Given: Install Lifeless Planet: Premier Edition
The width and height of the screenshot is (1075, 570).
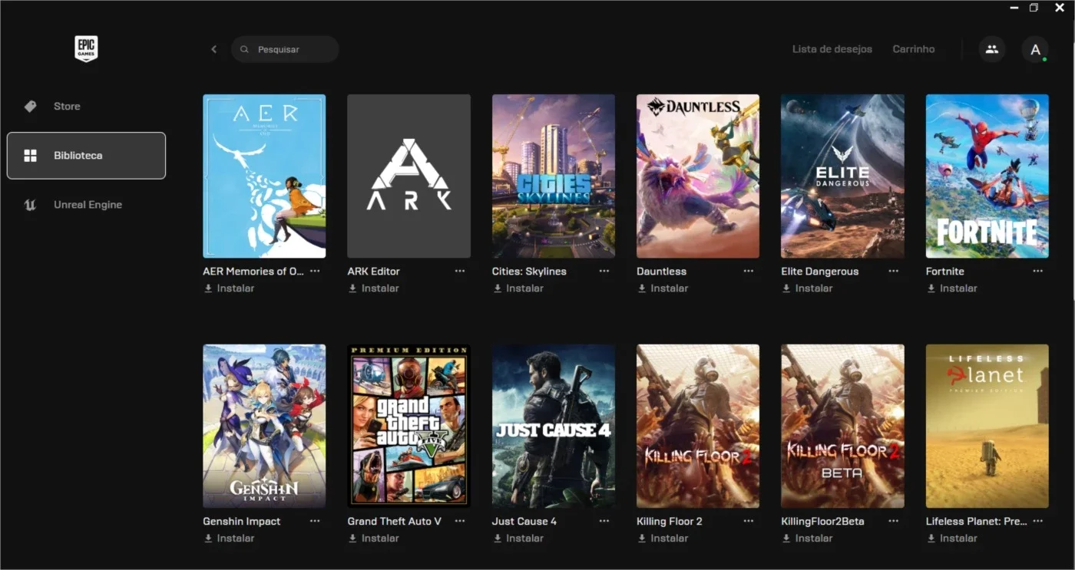Looking at the screenshot, I should (x=952, y=539).
